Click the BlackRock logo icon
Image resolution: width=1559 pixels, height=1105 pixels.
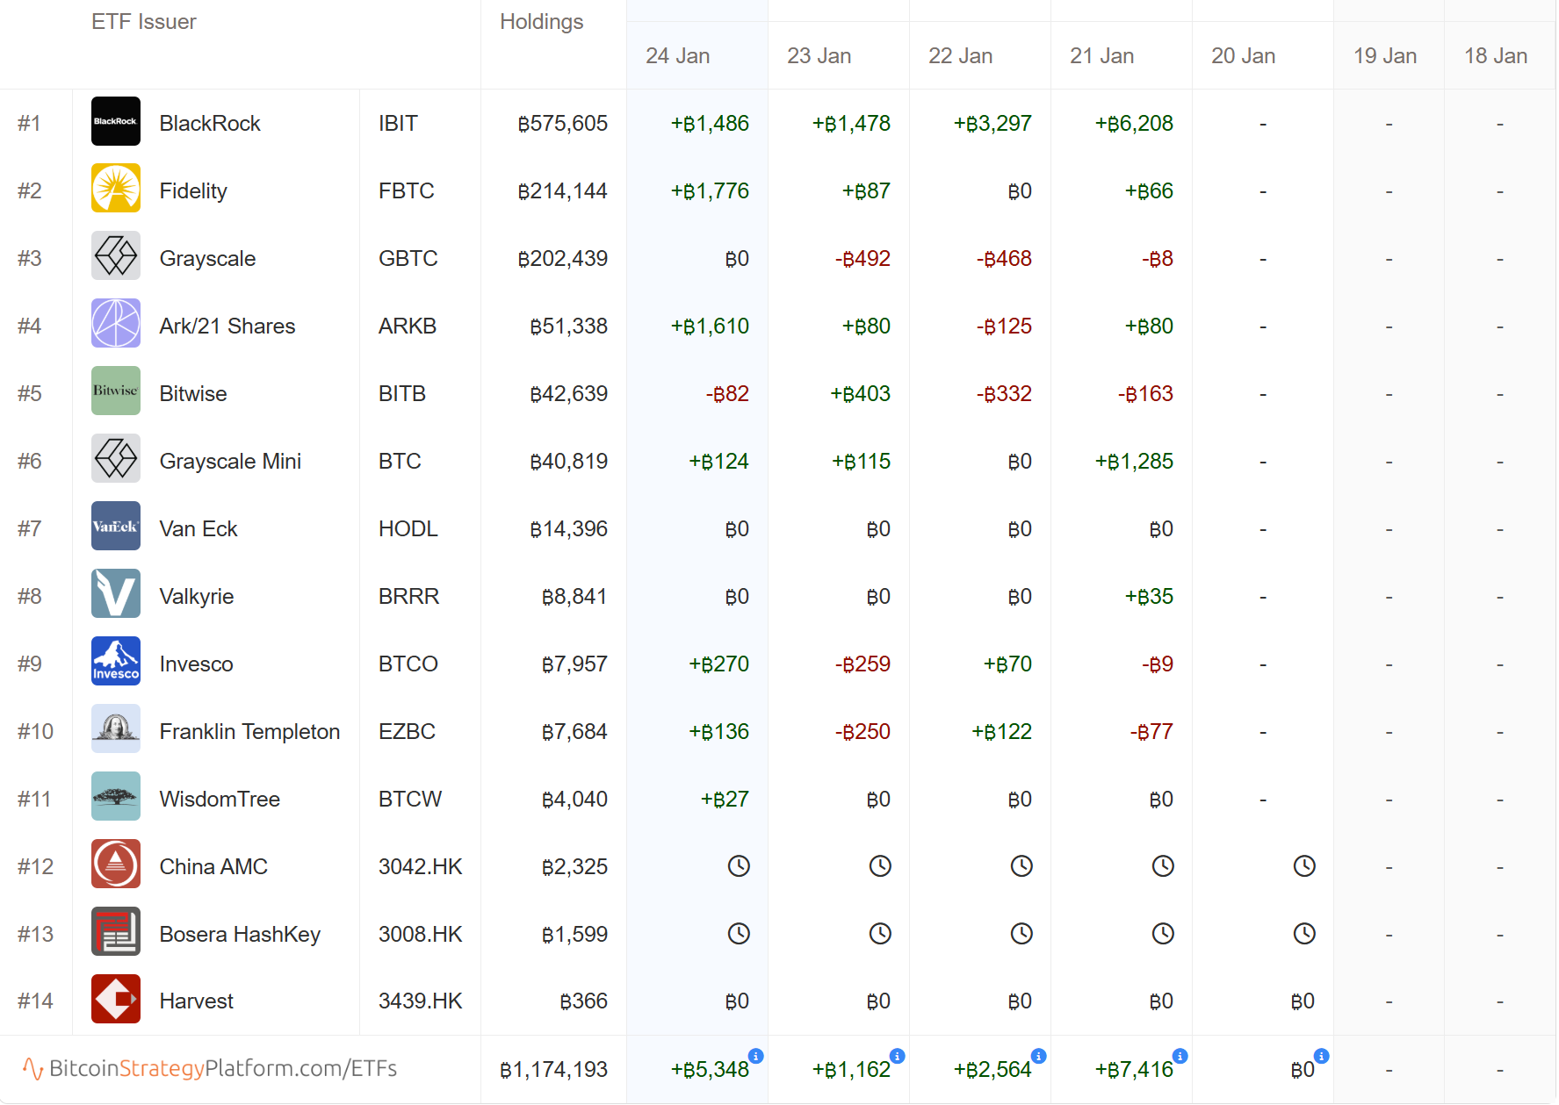point(116,121)
